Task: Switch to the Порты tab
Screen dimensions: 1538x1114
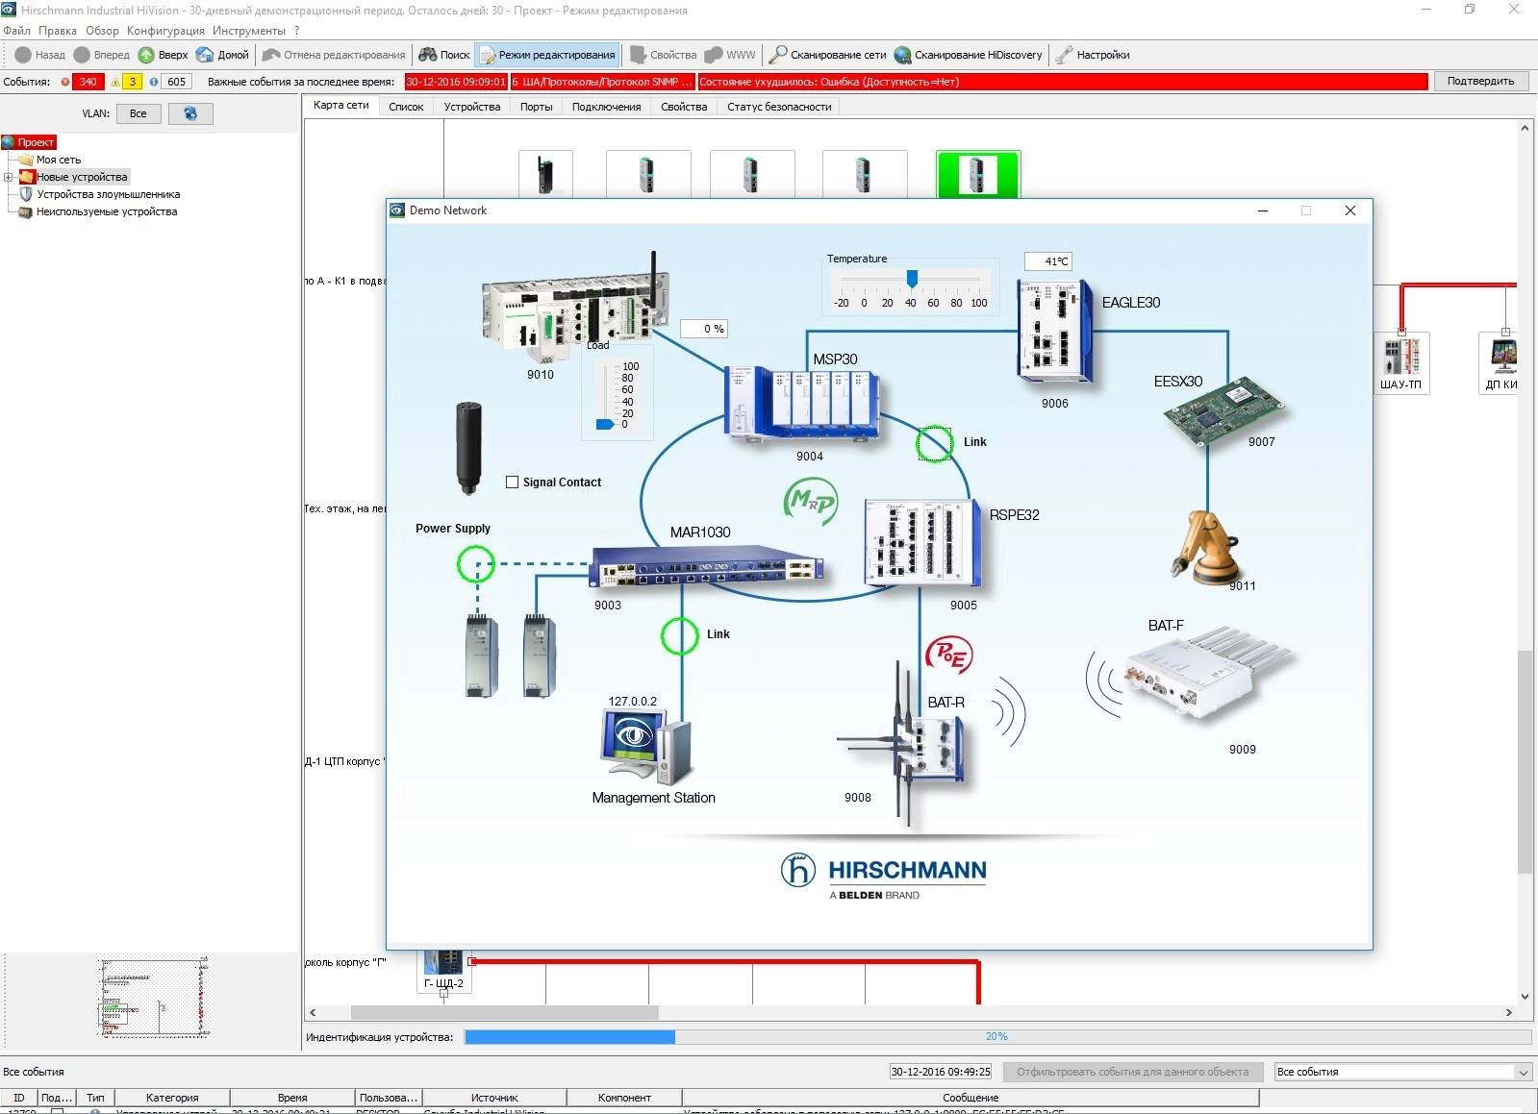Action: coord(536,107)
